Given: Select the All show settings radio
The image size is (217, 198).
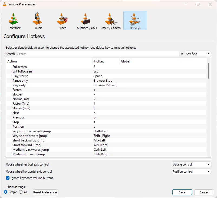Looking at the screenshot, I should [x=21, y=192].
